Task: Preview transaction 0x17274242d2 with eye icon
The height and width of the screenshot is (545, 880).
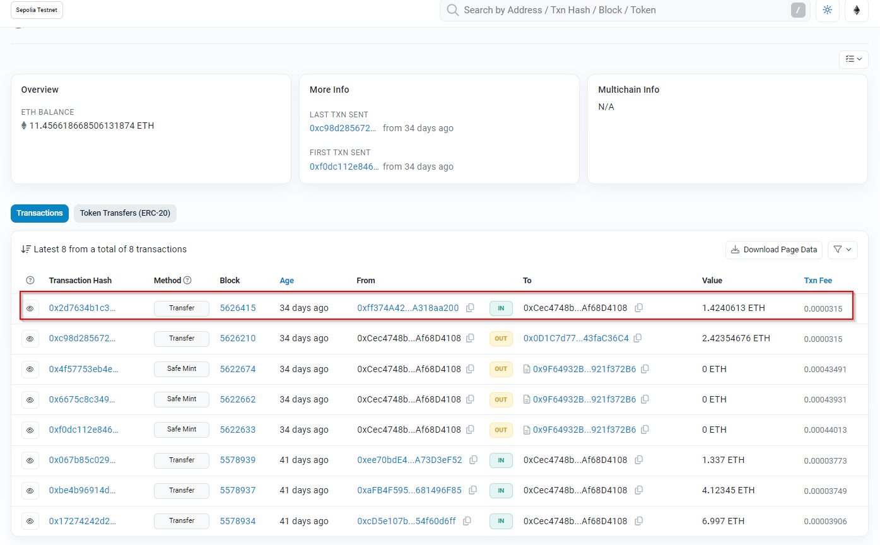Action: pyautogui.click(x=30, y=521)
